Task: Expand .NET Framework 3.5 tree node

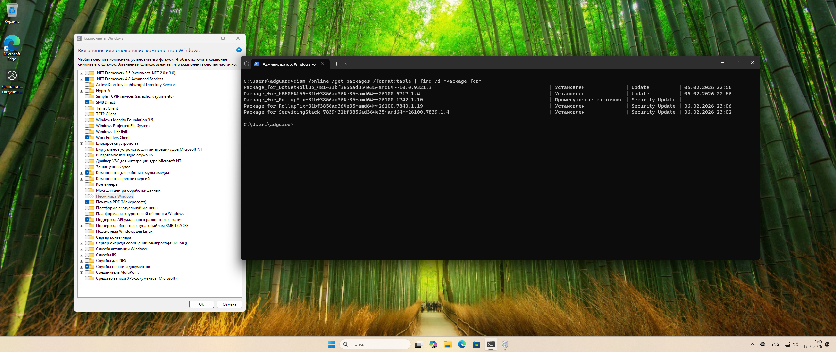Action: click(x=81, y=73)
